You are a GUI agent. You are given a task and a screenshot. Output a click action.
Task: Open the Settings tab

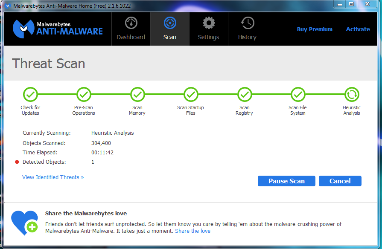[x=209, y=29]
